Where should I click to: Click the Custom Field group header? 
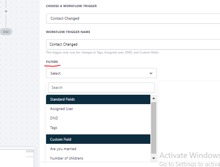pos(98,139)
